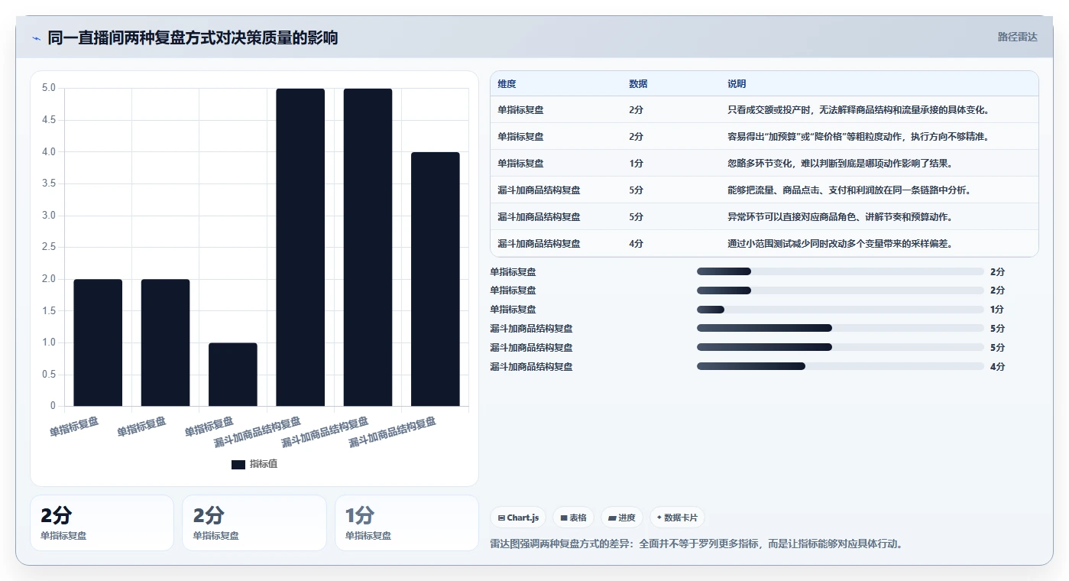Viewport: 1069px width, 581px height.
Task: Click the 4分 value beside the progress bar
Action: [997, 367]
